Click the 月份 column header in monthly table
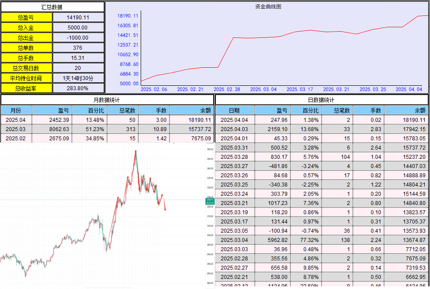Viewport: 430px width, 289px height. click(x=16, y=110)
